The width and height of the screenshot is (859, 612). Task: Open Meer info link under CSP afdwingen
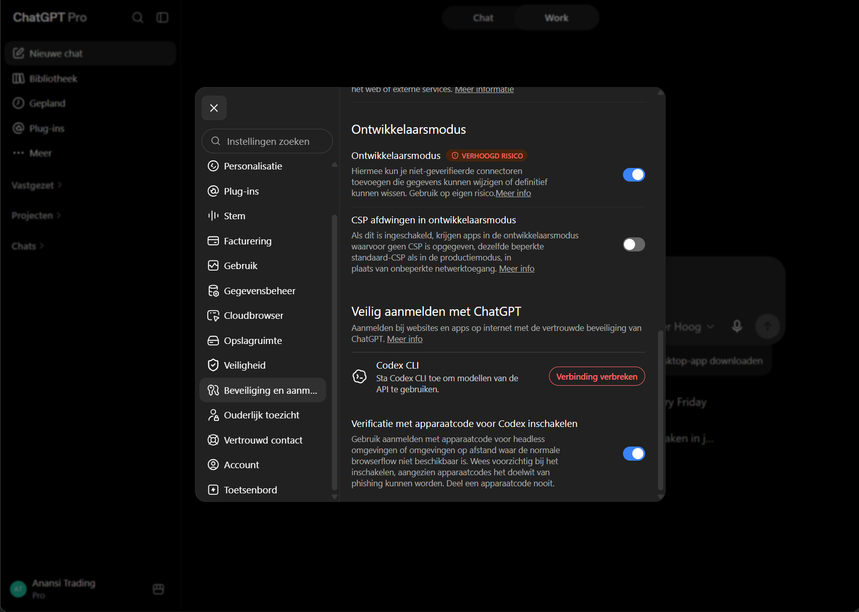pos(517,269)
